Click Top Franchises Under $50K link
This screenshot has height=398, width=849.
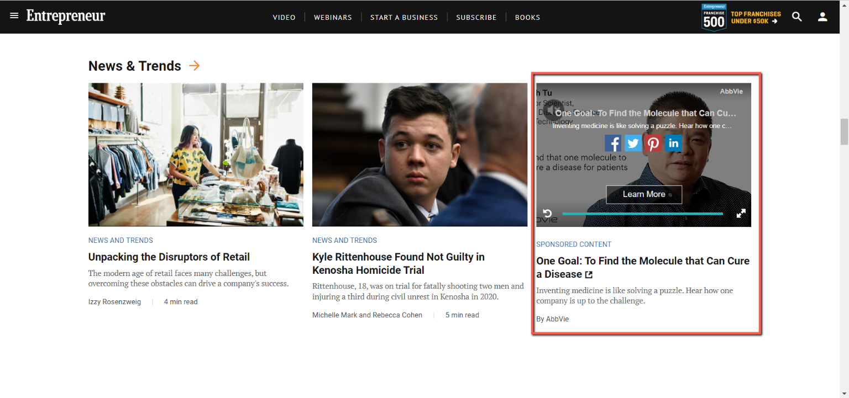click(756, 18)
